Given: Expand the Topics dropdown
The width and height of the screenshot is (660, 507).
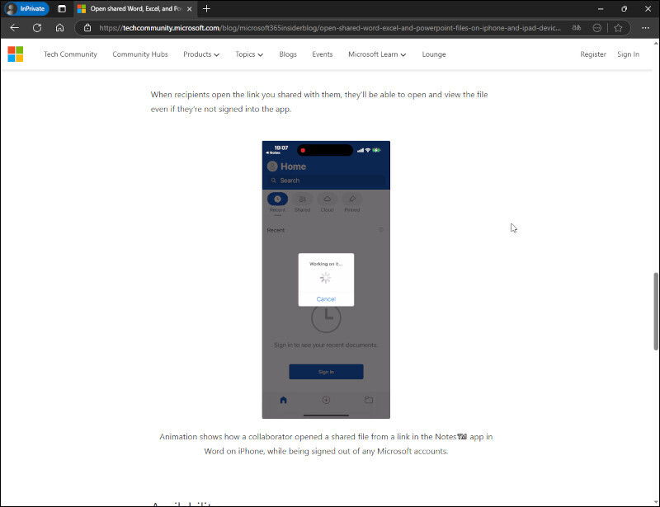Looking at the screenshot, I should pos(249,54).
